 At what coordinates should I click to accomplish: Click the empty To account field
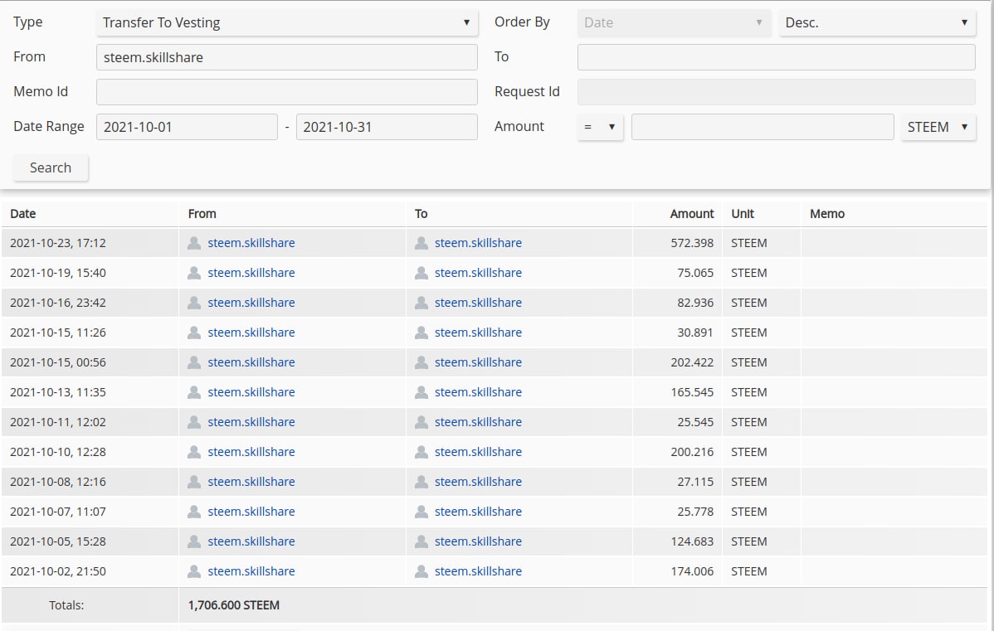click(776, 57)
